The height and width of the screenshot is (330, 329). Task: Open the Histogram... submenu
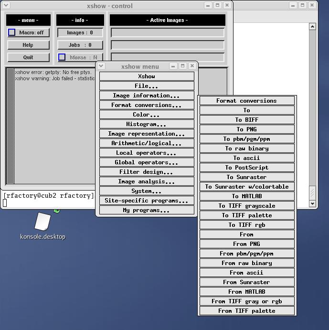147,124
